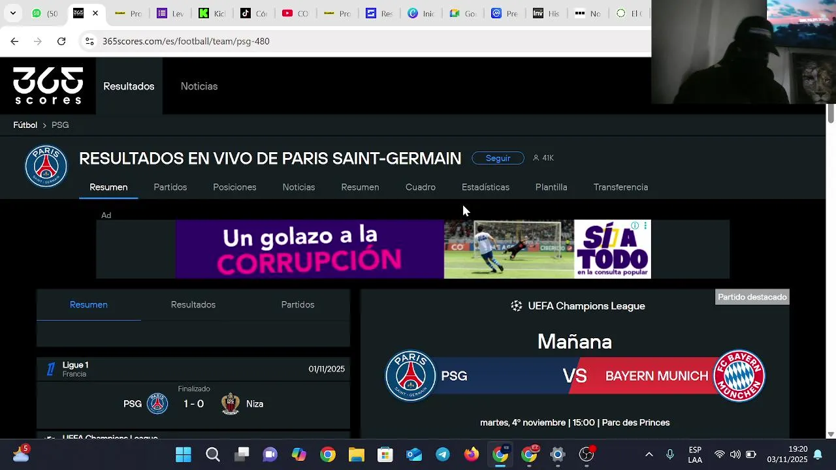Click the PSG crest beside the page title
836x470 pixels.
tap(46, 166)
